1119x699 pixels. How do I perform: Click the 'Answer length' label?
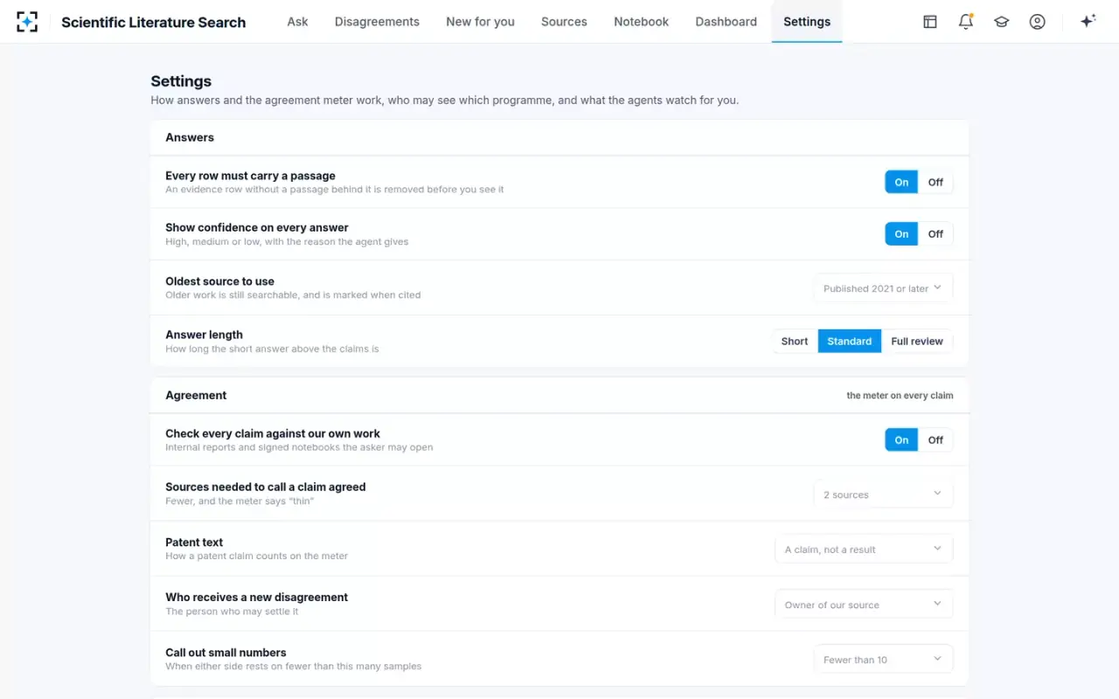(204, 335)
